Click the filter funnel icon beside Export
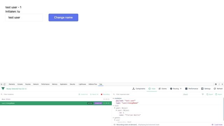Viewport: 224px width, 126px height. [x=203, y=94]
